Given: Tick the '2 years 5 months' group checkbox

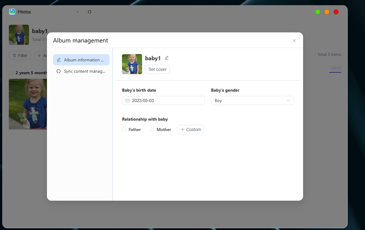Looking at the screenshot, I should [x=11, y=73].
